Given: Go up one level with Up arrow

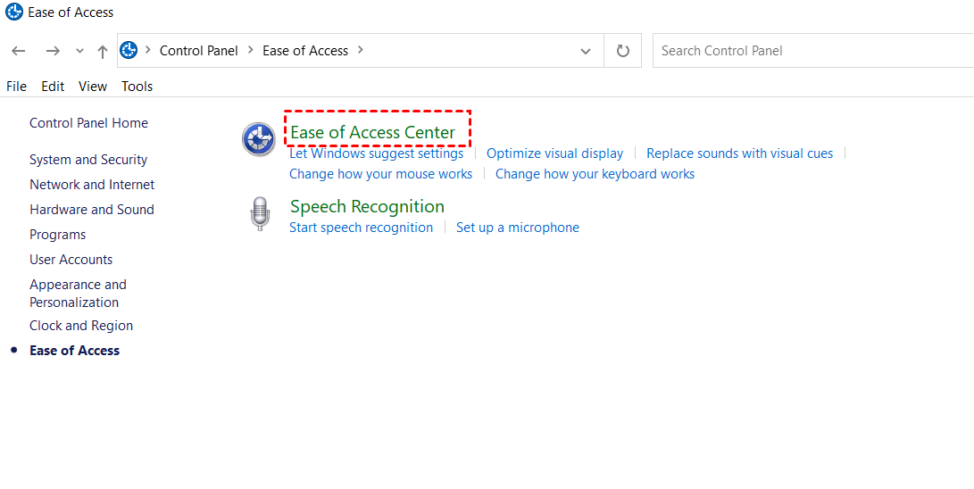Looking at the screenshot, I should [x=103, y=51].
